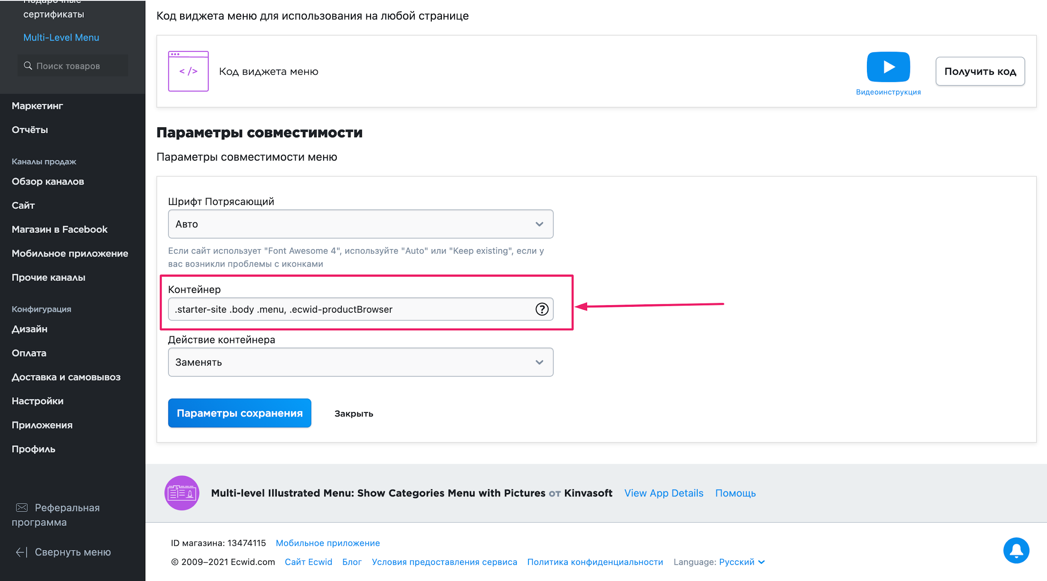The image size is (1047, 581).
Task: Open the Действие контейнера dropdown
Action: click(360, 362)
